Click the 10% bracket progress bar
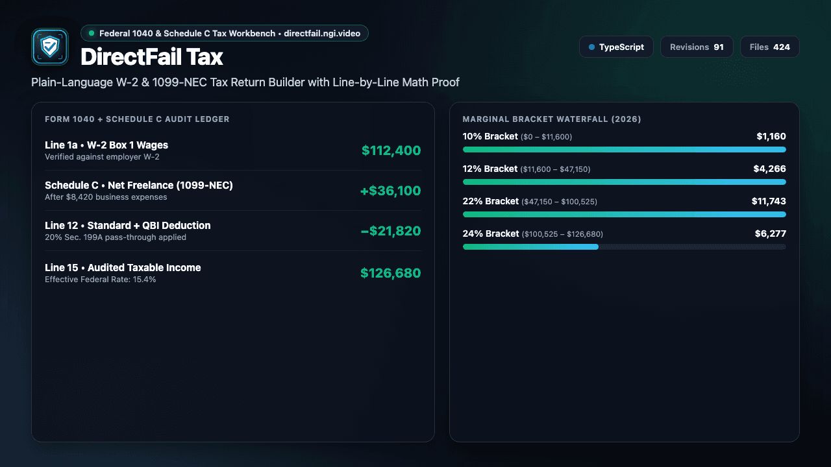 point(624,149)
